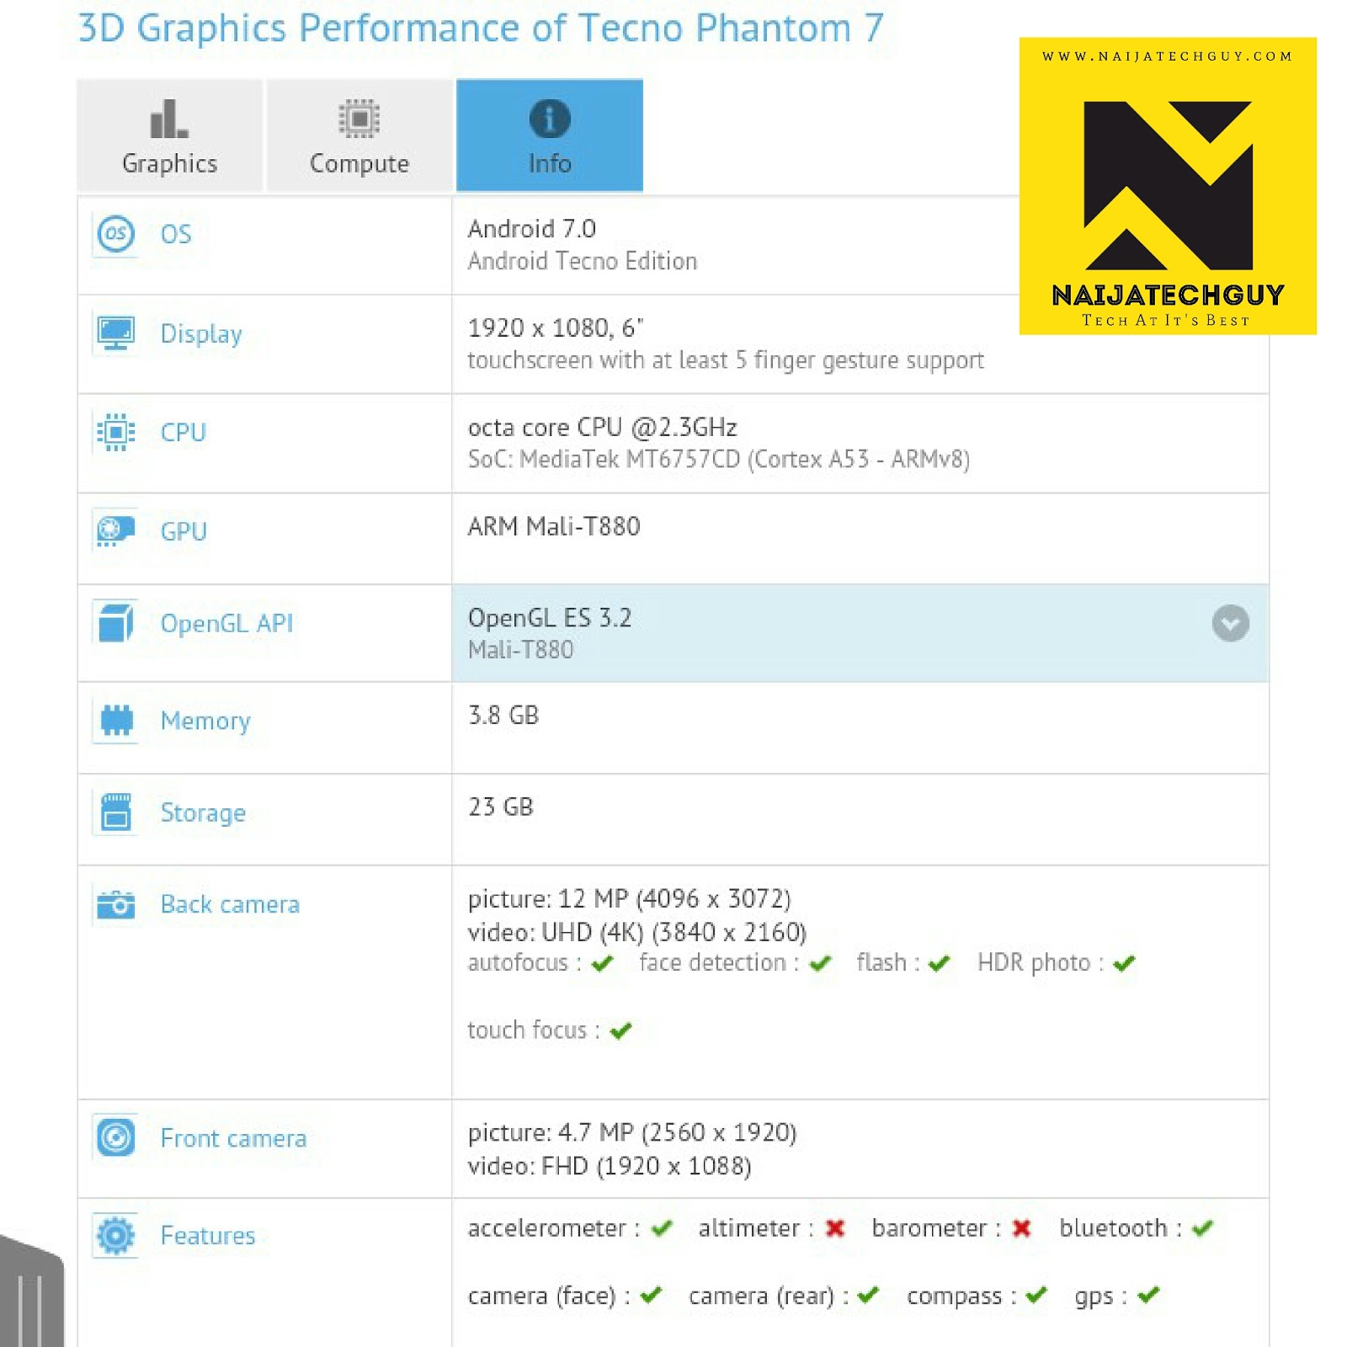Image resolution: width=1347 pixels, height=1347 pixels.
Task: Click the SoC MediaTek MT6757CD text
Action: click(x=719, y=460)
